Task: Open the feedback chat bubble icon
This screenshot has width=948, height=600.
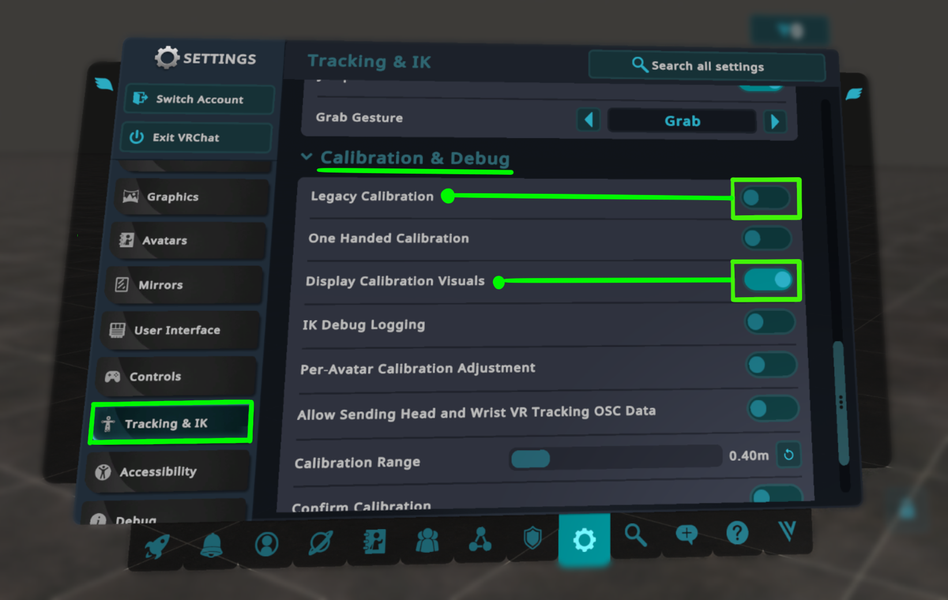Action: pyautogui.click(x=686, y=534)
